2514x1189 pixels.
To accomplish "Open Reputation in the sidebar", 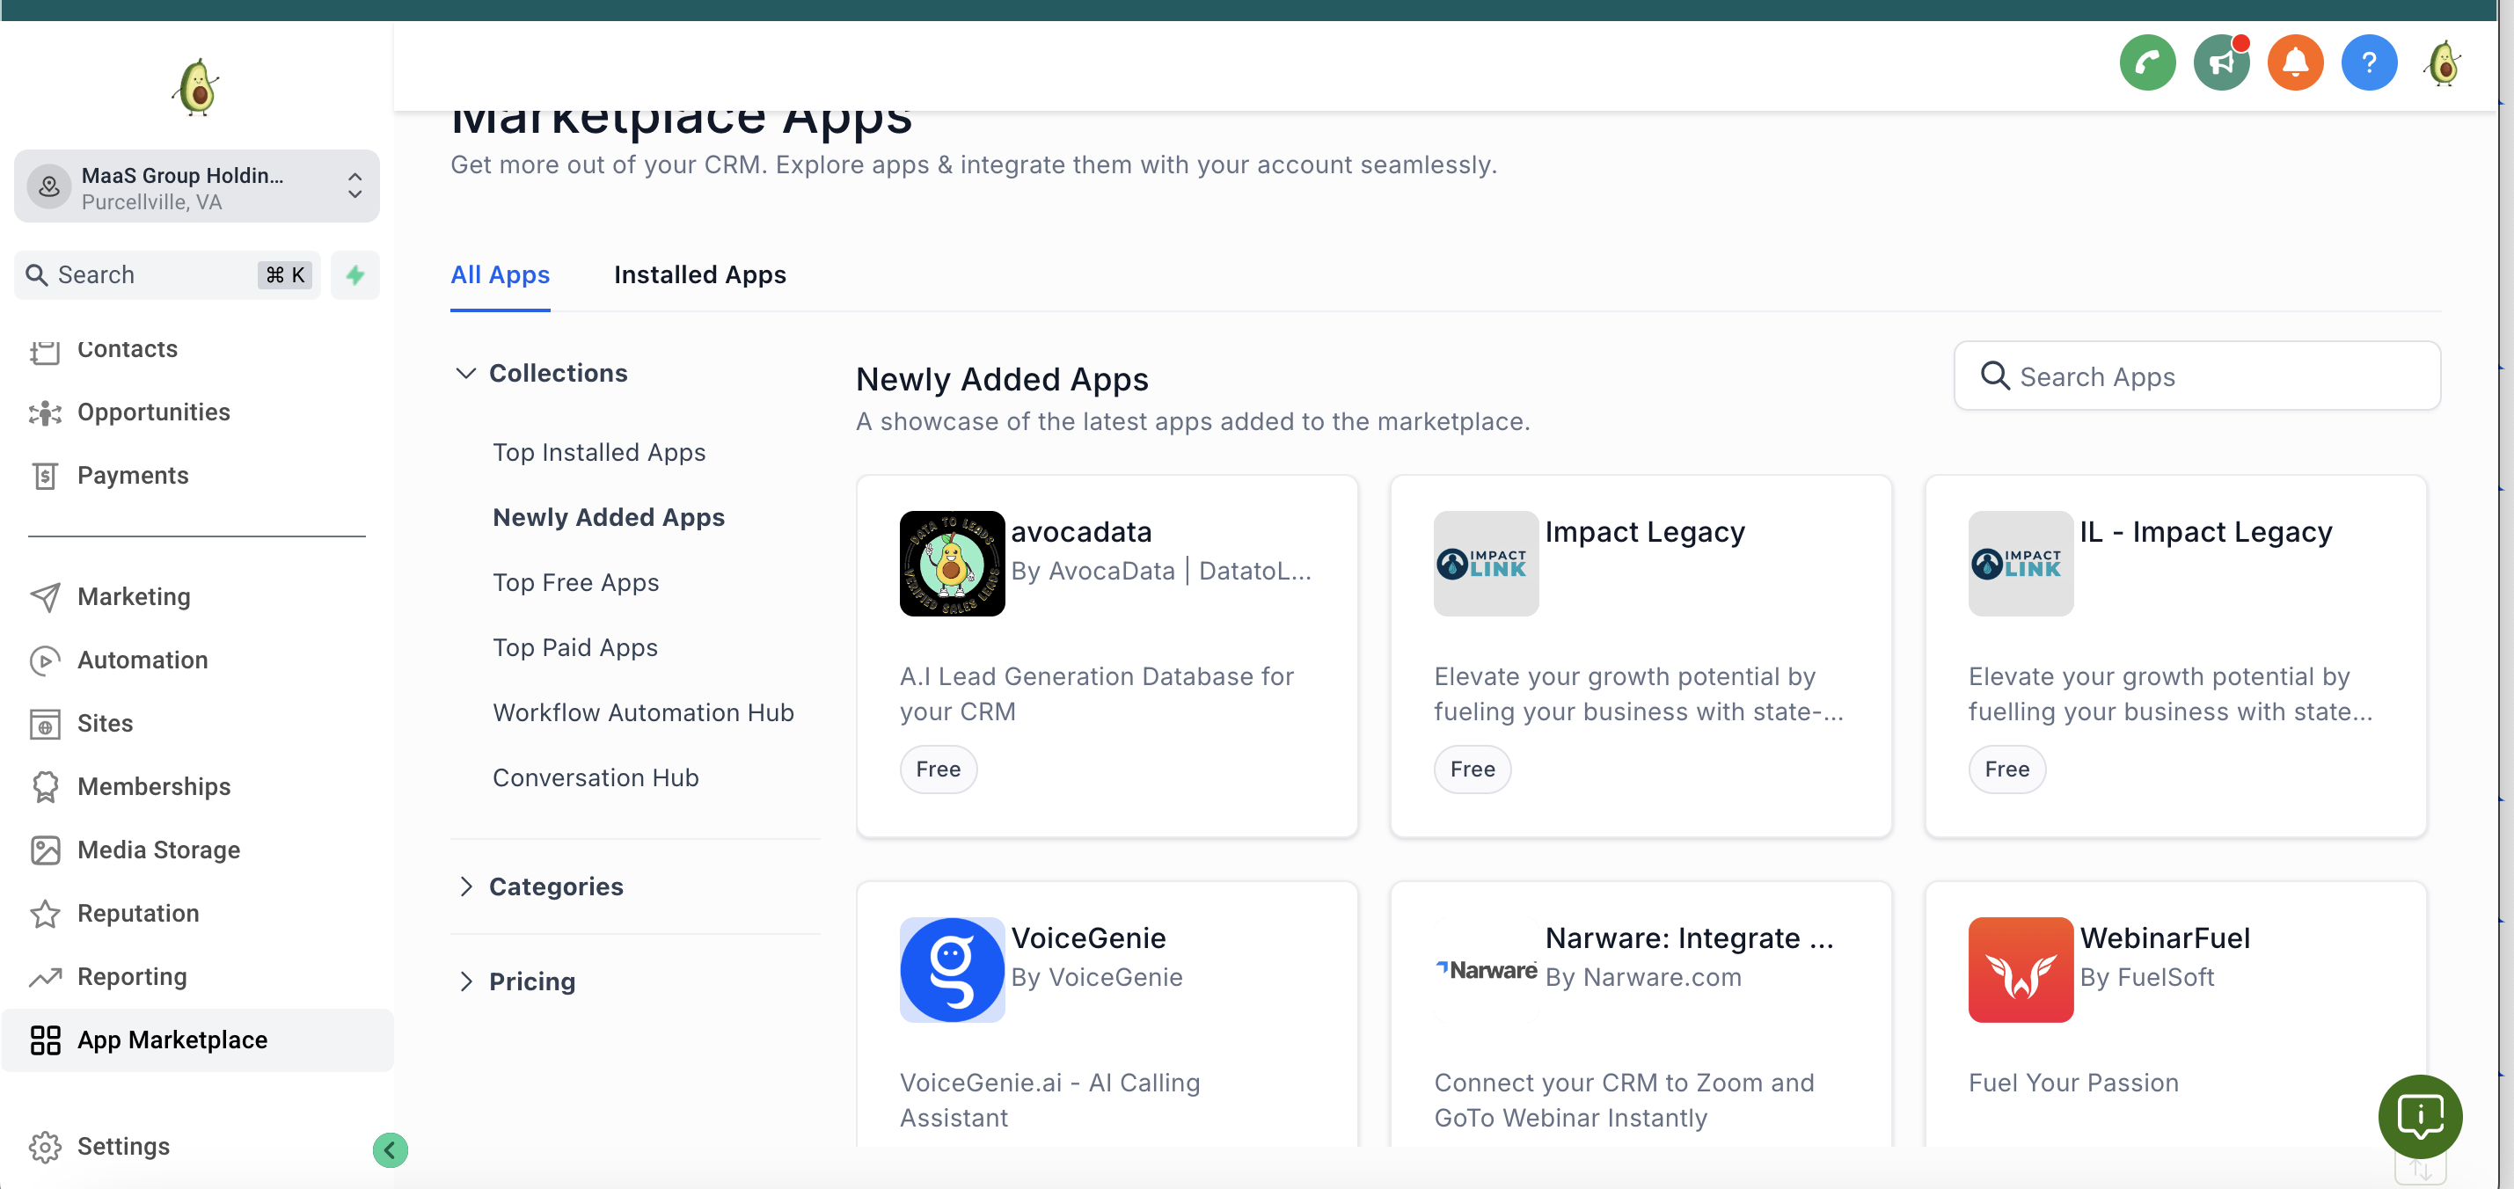I will tap(139, 913).
